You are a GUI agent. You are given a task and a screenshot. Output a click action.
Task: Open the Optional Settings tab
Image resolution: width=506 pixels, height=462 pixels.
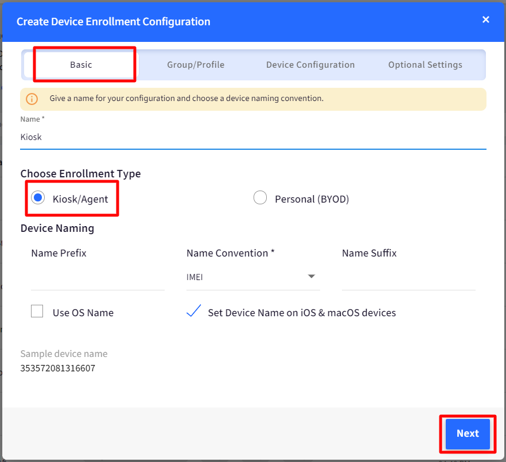coord(425,65)
